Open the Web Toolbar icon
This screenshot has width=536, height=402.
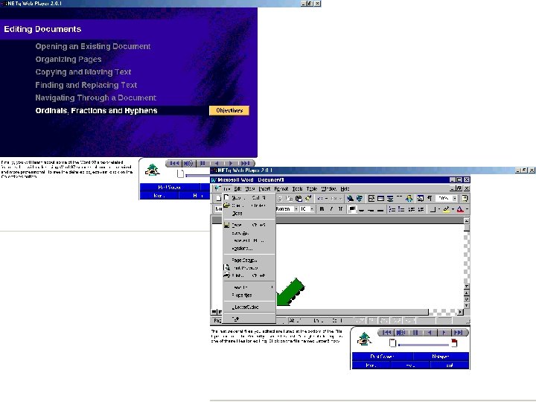360,198
